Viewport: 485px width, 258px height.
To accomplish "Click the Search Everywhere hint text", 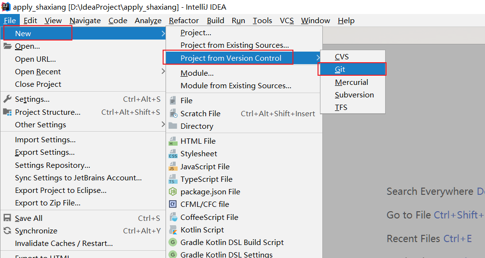I will [430, 191].
